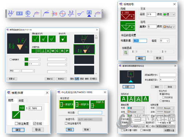Open the center hole B mark icon

(54, 14)
